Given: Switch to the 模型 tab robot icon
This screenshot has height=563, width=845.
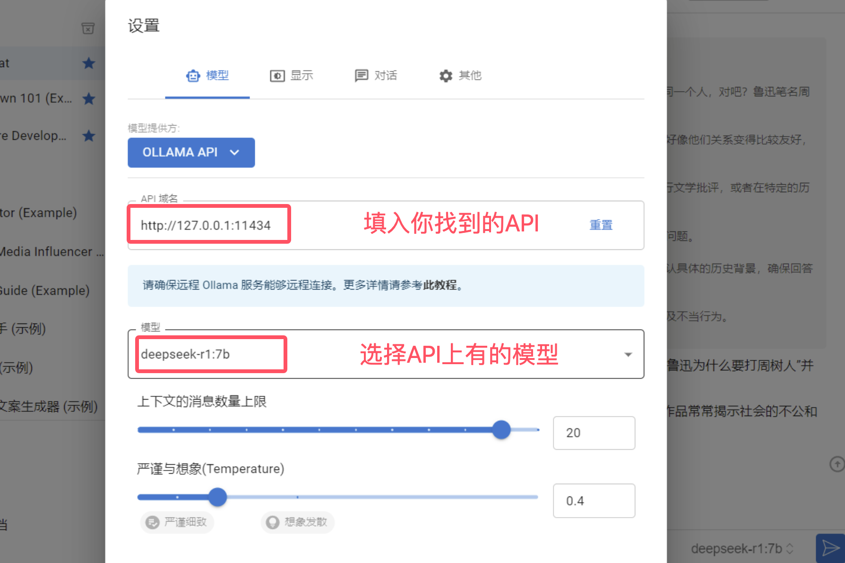Looking at the screenshot, I should pos(194,76).
